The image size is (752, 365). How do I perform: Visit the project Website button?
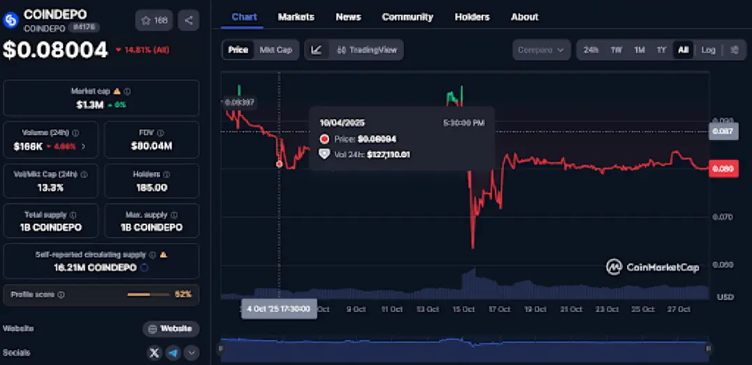[x=171, y=329]
